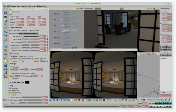Viewport: 176px width, 112px height.
Task: Click the blue teapot render icon
Action: pyautogui.click(x=5, y=65)
